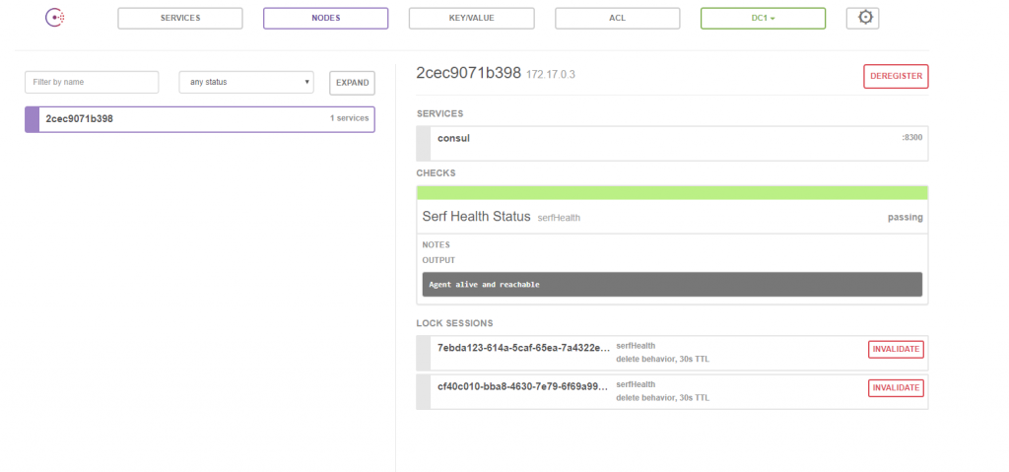Deregister the node
The height and width of the screenshot is (472, 1009).
coord(896,76)
